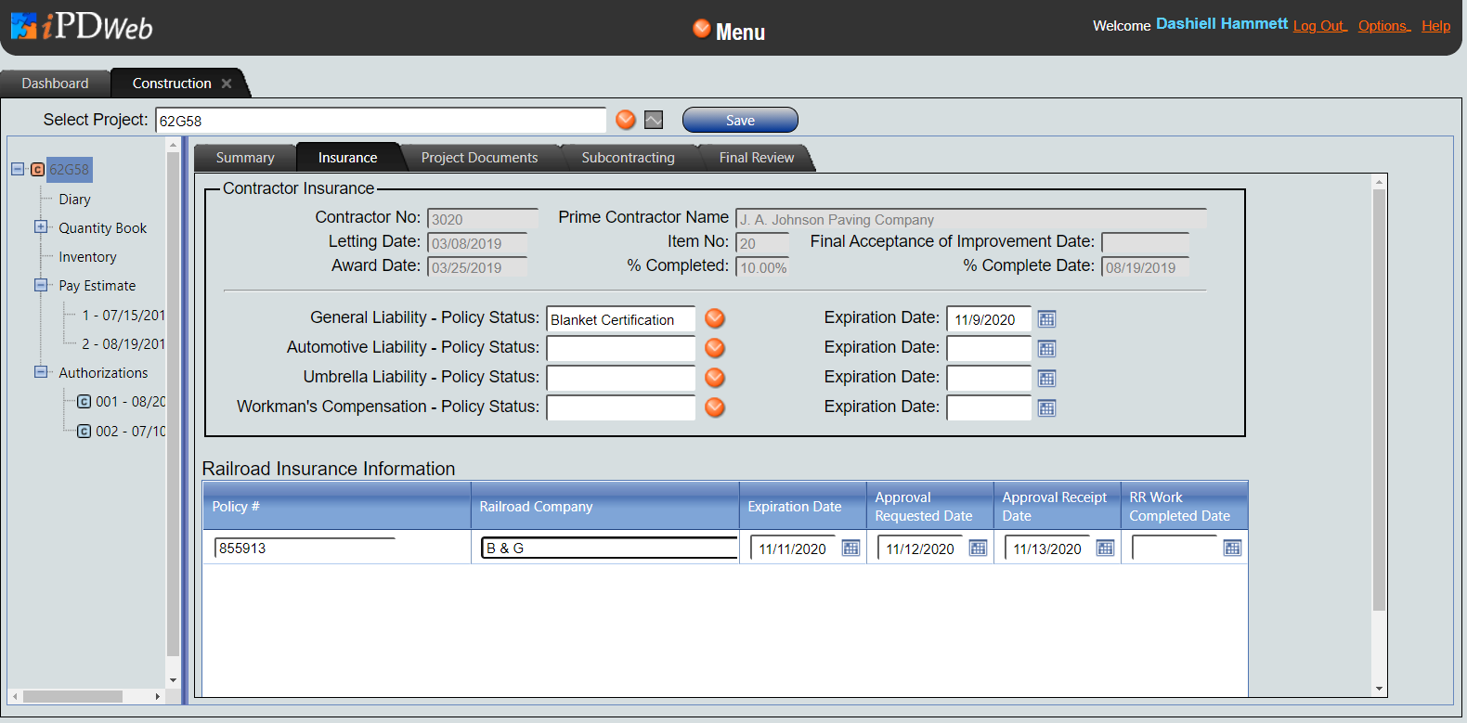Click the chart icon next to project selector

654,120
